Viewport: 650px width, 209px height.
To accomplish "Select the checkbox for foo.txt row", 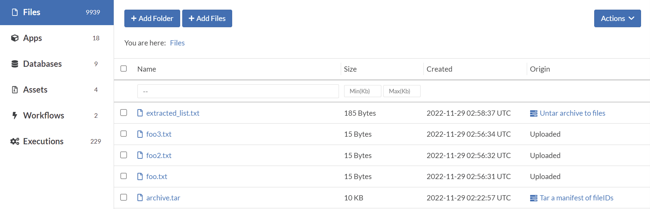I will 124,176.
